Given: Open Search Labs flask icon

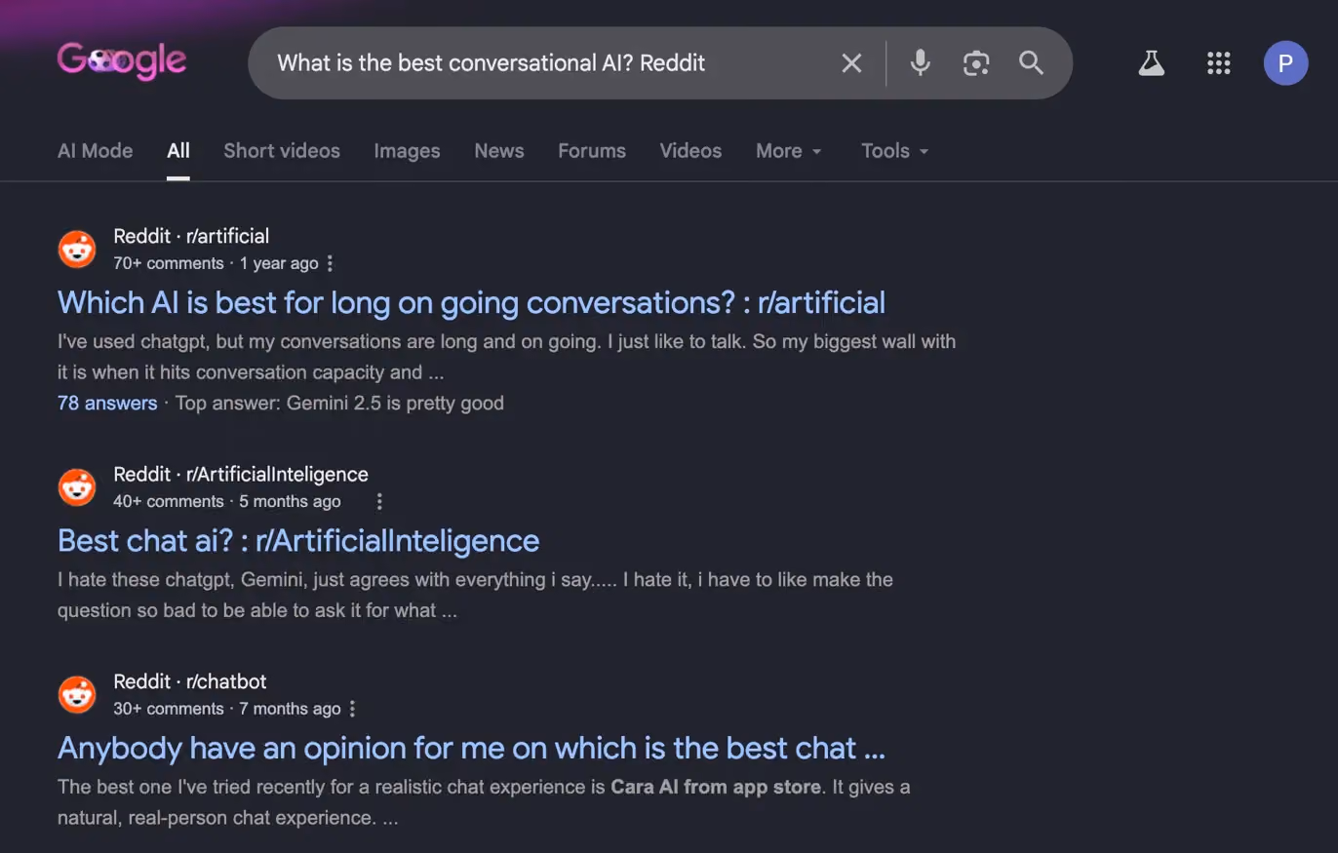Looking at the screenshot, I should 1152,63.
